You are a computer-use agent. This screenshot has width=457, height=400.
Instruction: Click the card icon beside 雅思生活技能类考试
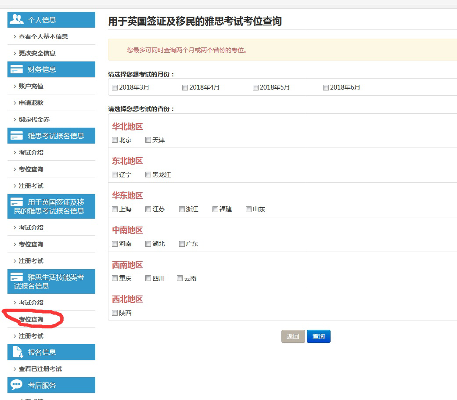point(17,277)
